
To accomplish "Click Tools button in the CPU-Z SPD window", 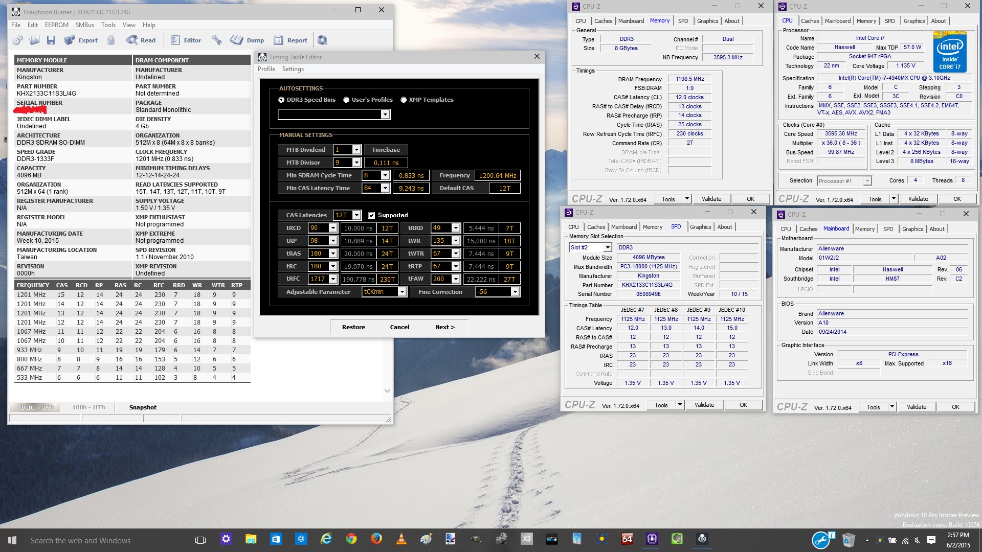I will [661, 405].
